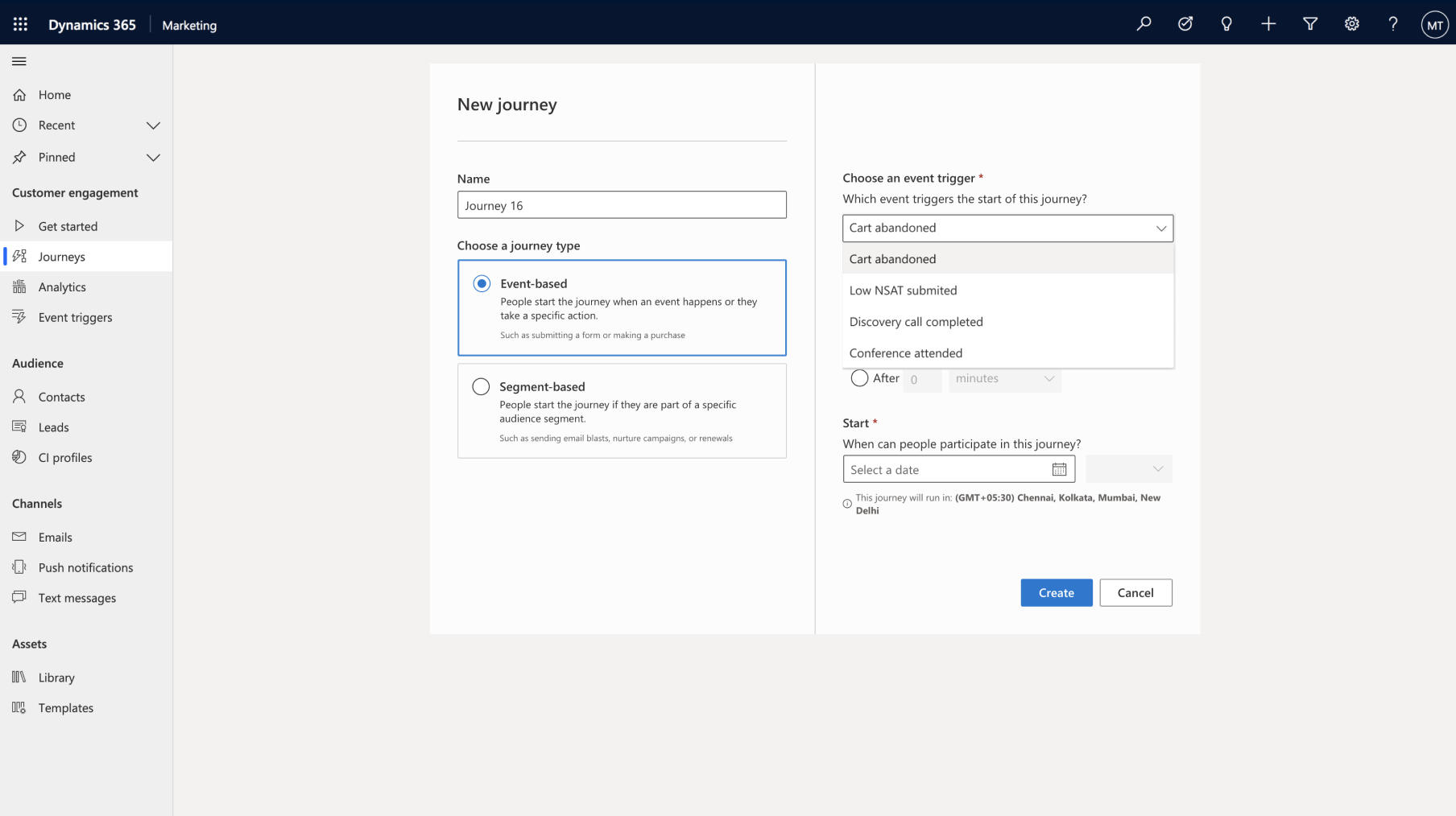Viewport: 1456px width, 816px height.
Task: Open the Leads page
Action: pyautogui.click(x=53, y=427)
